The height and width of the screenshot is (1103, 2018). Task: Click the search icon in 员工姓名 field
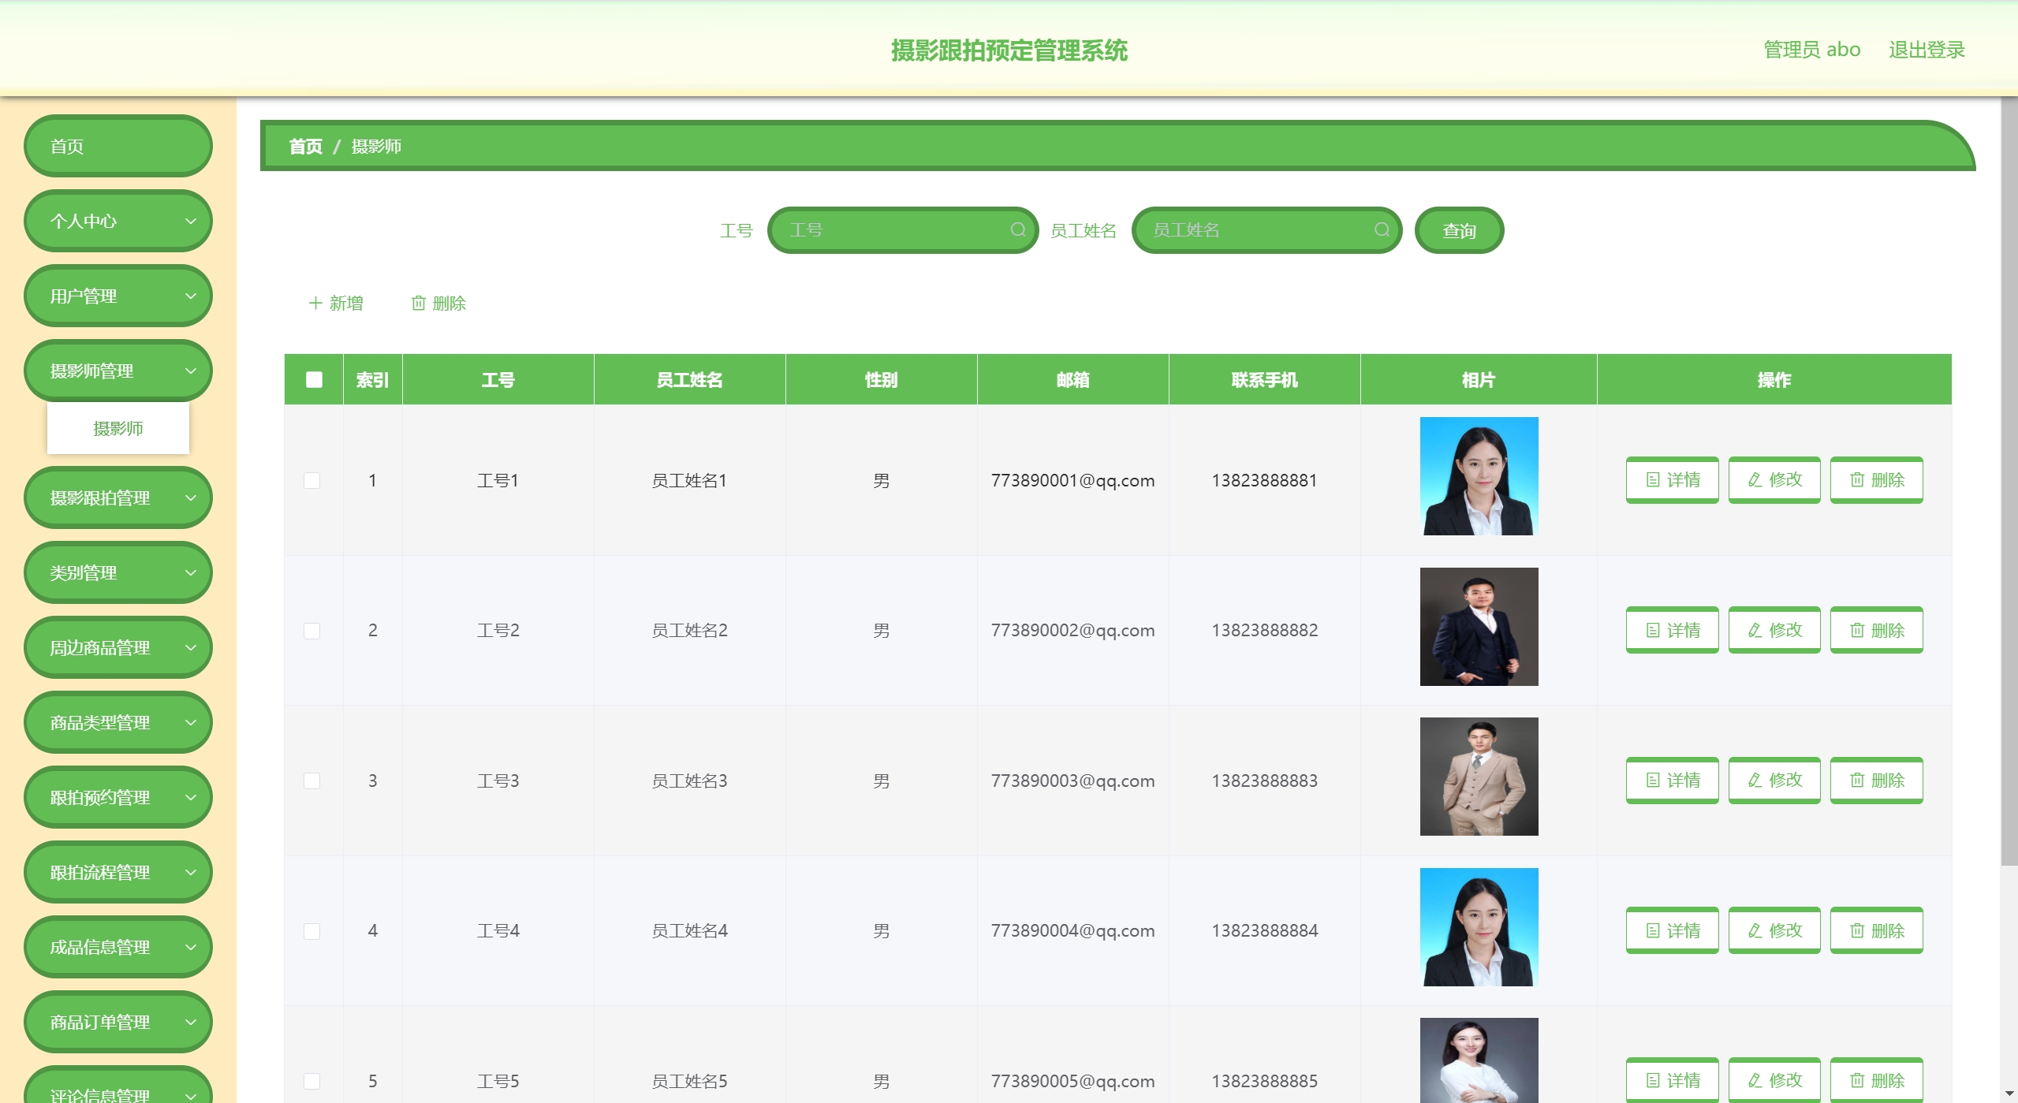(x=1382, y=229)
